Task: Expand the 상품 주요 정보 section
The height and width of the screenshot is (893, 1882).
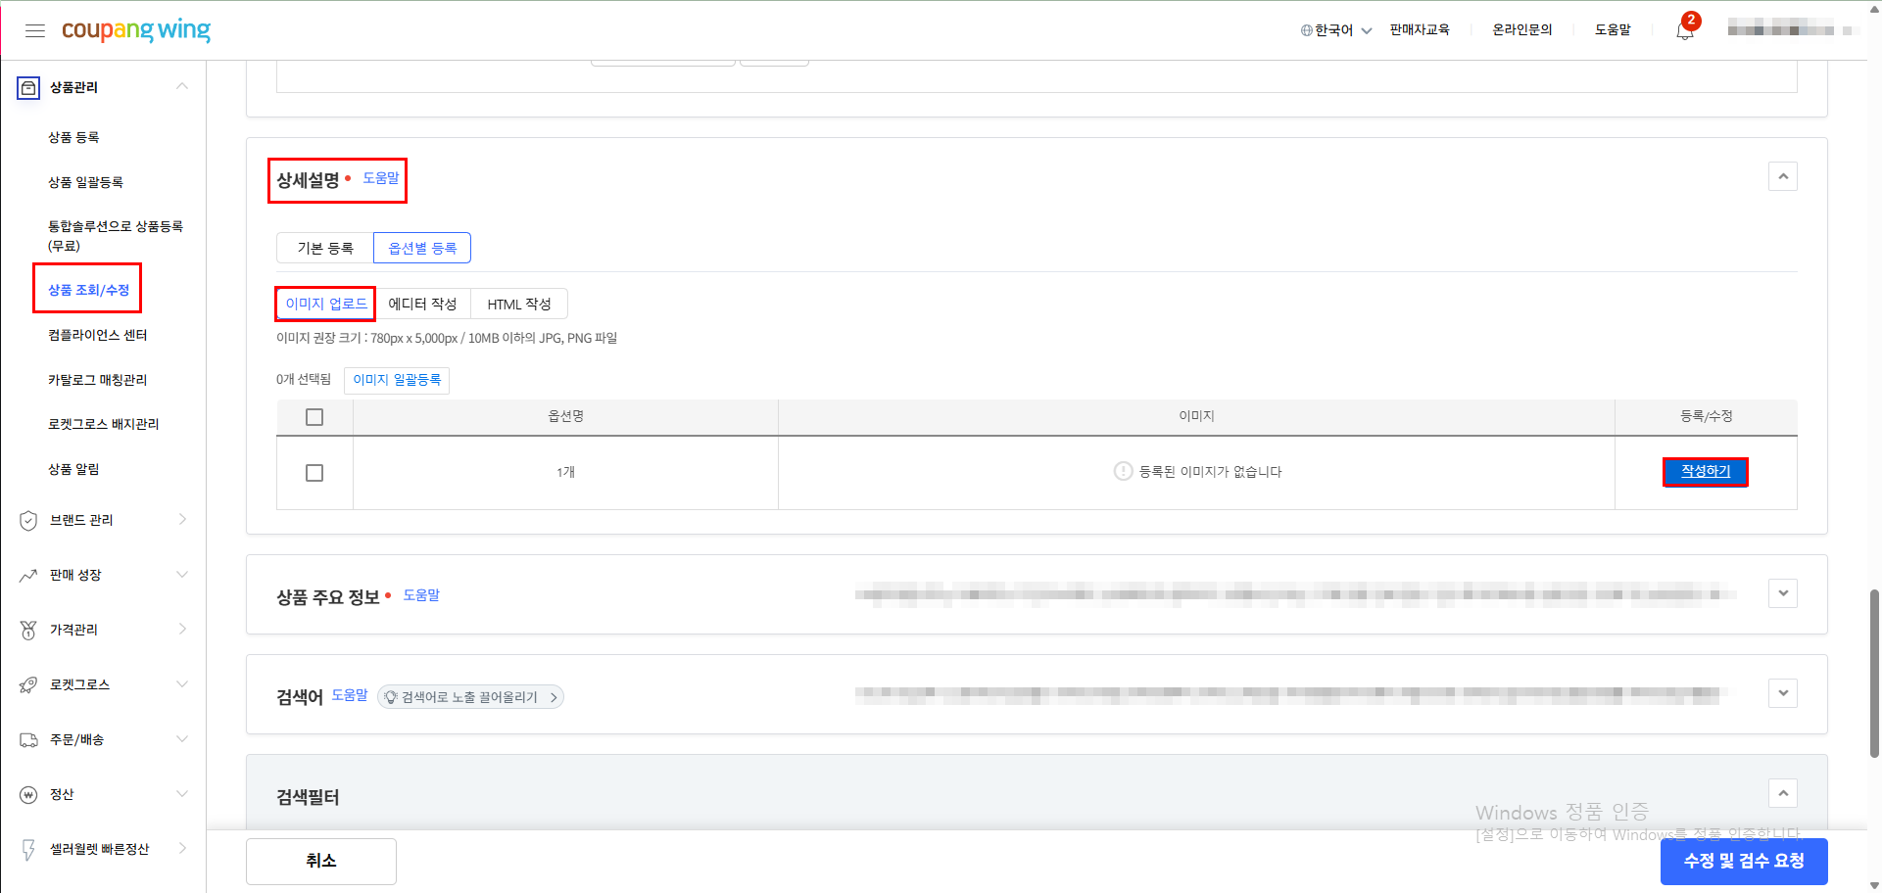Action: pos(1783,593)
